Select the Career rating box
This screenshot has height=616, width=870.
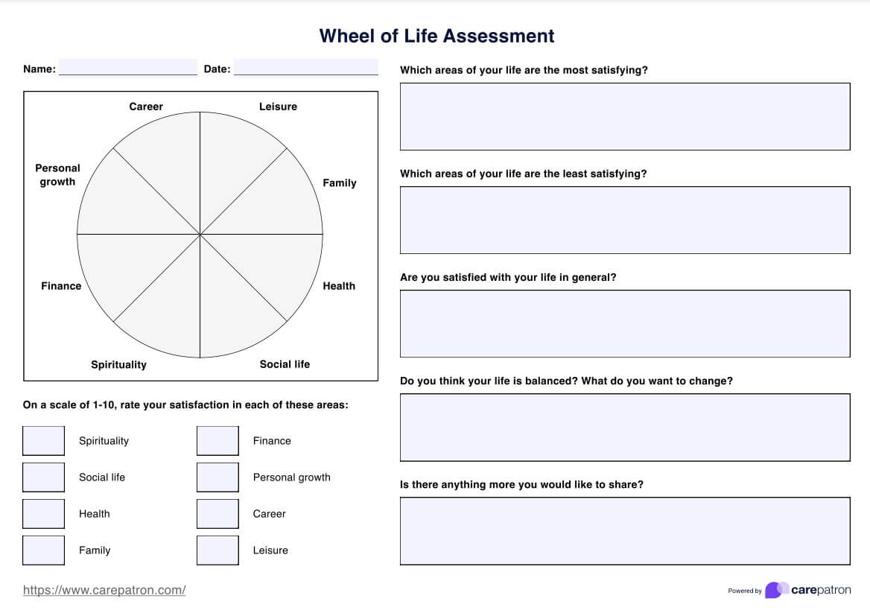217,514
